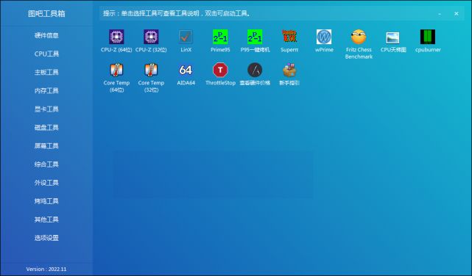Click the 提示 hint text bar
The height and width of the screenshot is (276, 472).
tap(177, 13)
